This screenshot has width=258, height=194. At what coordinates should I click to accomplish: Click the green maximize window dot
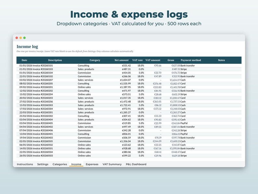coord(24,38)
